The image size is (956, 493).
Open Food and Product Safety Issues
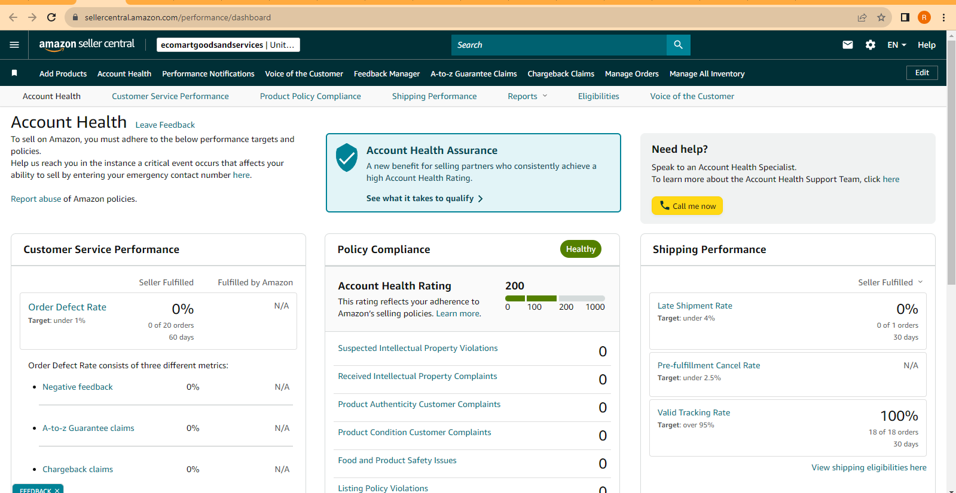397,460
